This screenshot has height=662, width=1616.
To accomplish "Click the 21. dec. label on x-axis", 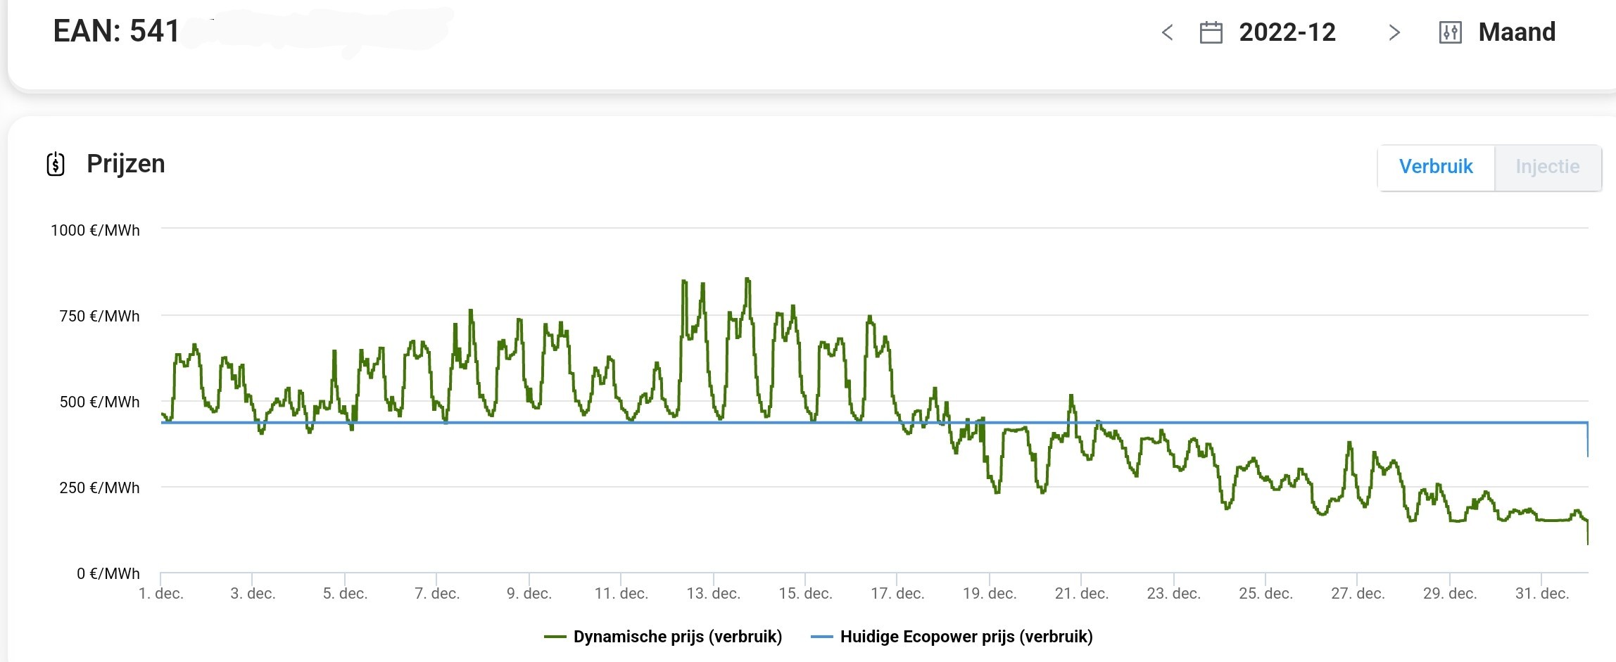I will 1081,593.
